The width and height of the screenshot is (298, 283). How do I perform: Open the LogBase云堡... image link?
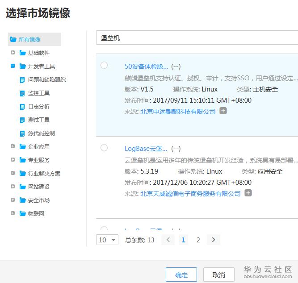pos(146,149)
